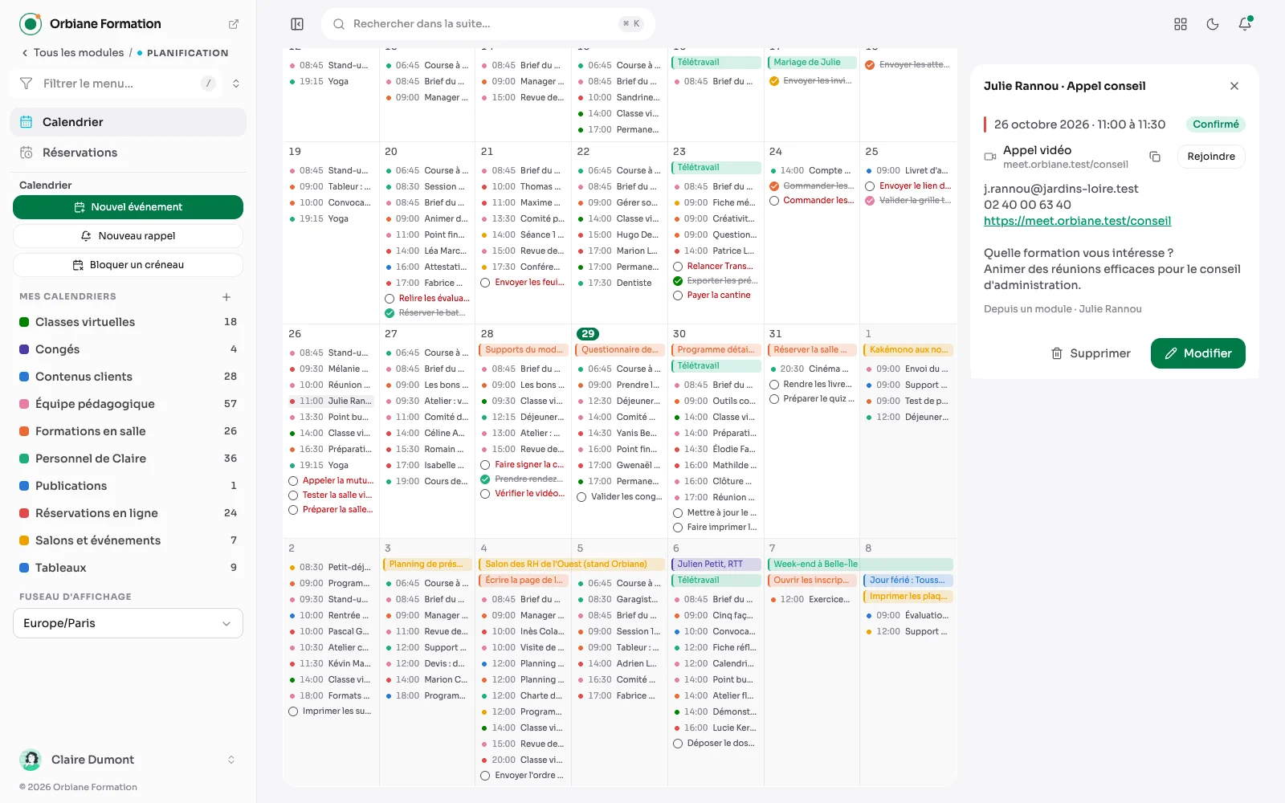Open the Réservations menu item
The width and height of the screenshot is (1285, 803).
pos(128,153)
